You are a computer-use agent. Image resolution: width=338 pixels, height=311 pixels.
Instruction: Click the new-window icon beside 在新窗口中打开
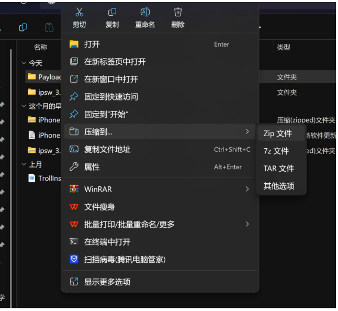74,79
